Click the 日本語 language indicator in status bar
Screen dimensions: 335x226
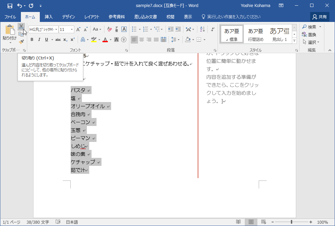[72, 222]
